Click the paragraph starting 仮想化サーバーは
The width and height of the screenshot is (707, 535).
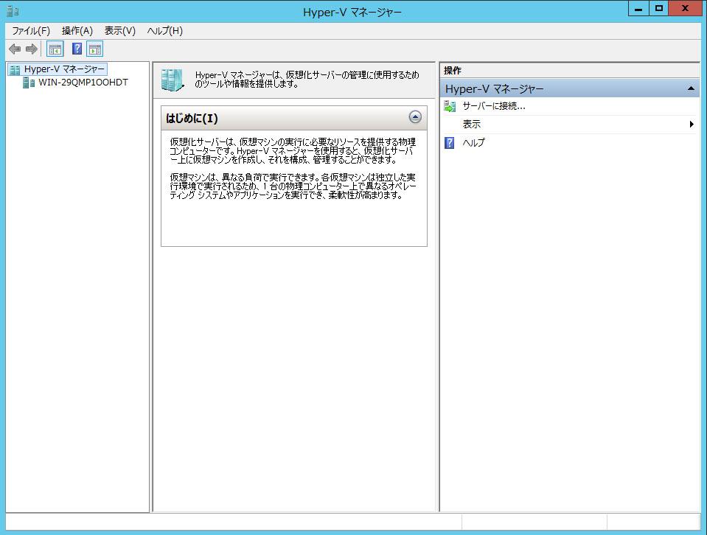pyautogui.click(x=292, y=151)
